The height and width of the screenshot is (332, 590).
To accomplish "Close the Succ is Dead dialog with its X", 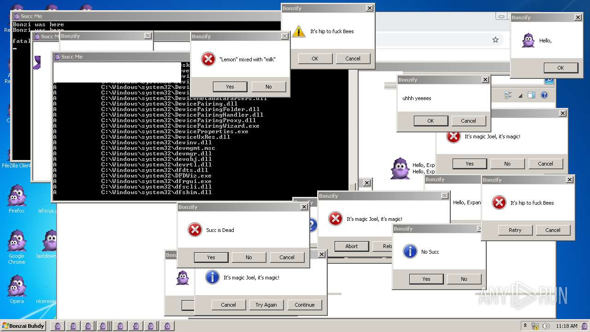I will point(304,207).
